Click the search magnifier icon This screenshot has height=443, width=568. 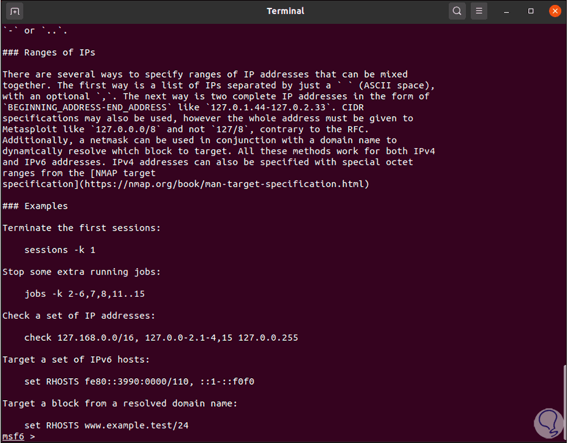pos(457,11)
